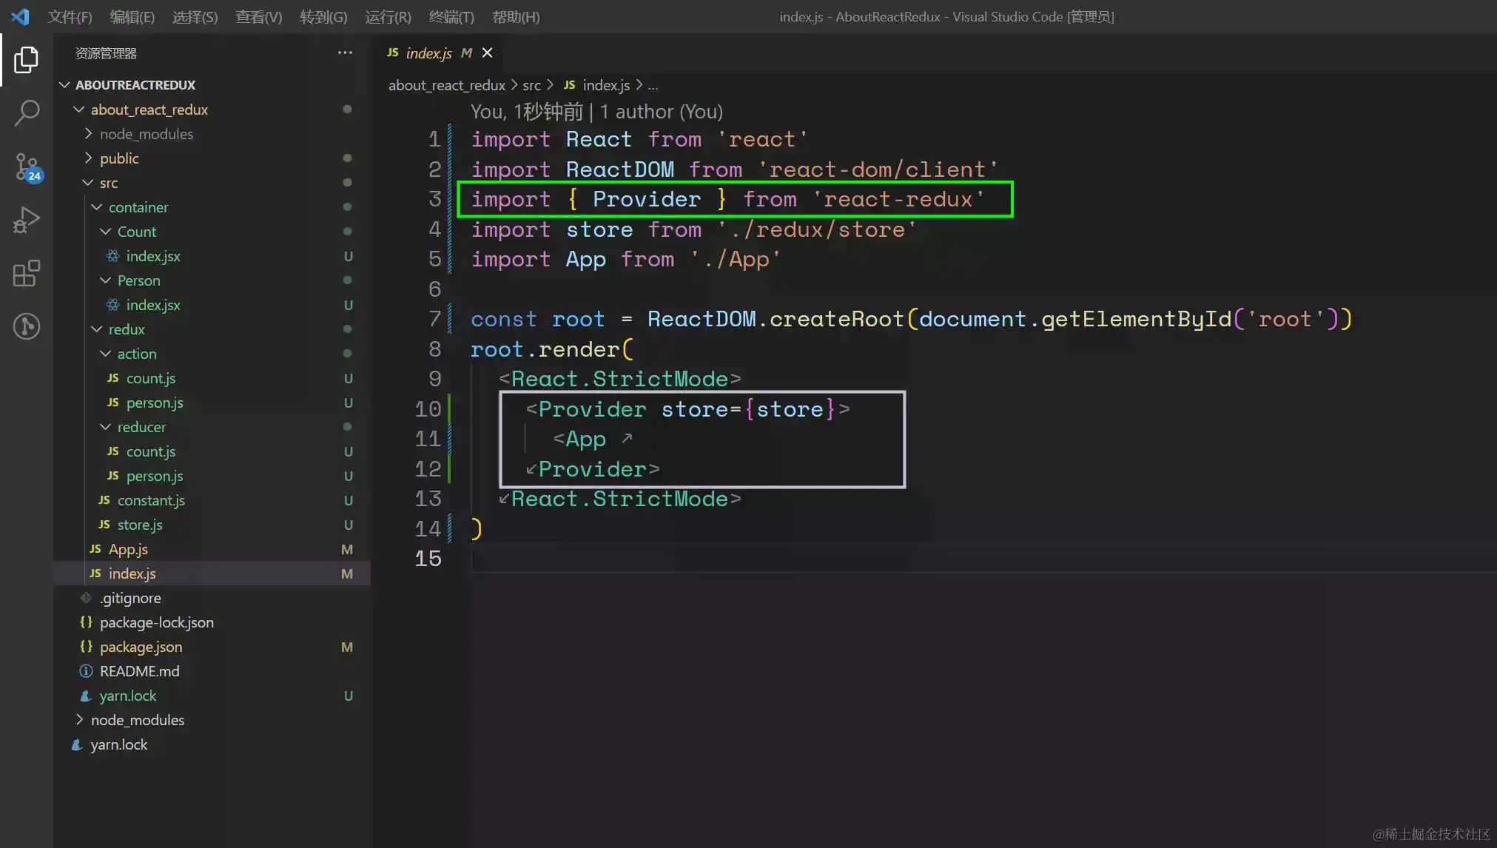Click JS icon on index.js tab
The image size is (1497, 848).
[393, 53]
